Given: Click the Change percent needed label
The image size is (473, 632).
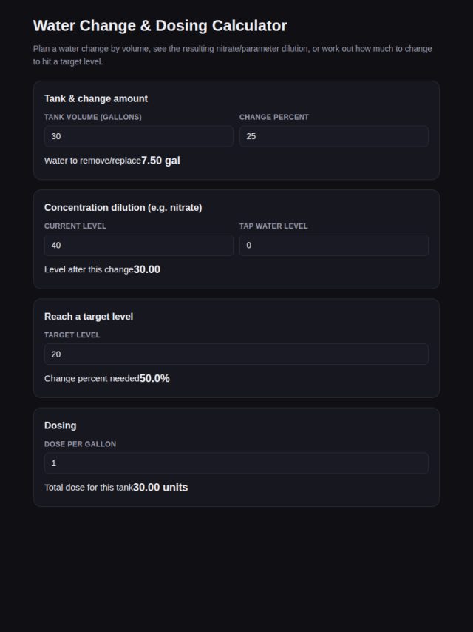Looking at the screenshot, I should pyautogui.click(x=92, y=378).
